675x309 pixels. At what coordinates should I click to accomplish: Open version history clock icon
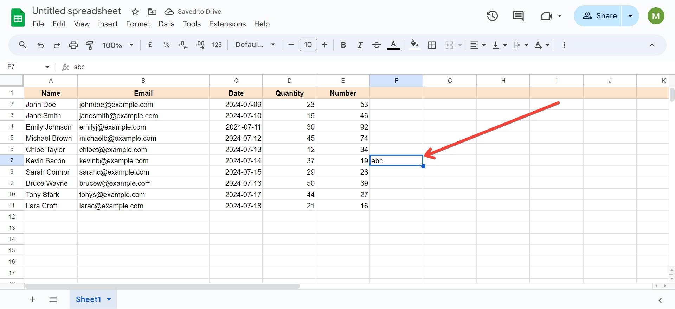tap(492, 16)
